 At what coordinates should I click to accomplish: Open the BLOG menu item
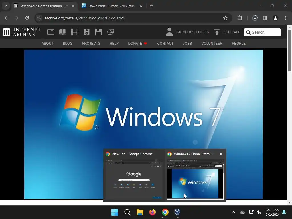(x=68, y=44)
